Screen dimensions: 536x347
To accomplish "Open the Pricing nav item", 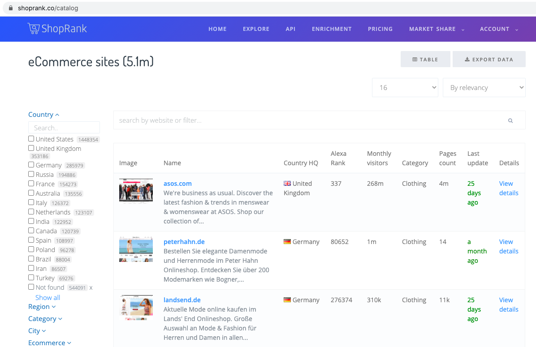I will pos(380,29).
